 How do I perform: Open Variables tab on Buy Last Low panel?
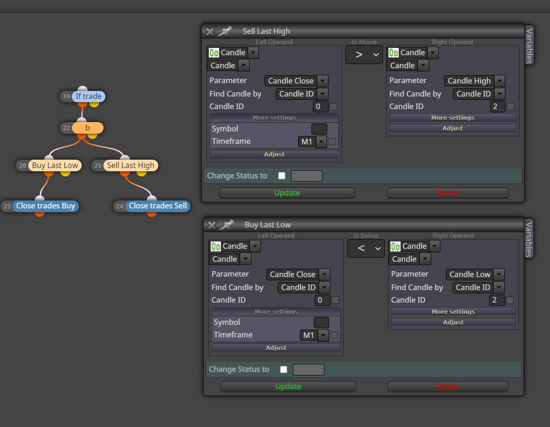point(529,239)
